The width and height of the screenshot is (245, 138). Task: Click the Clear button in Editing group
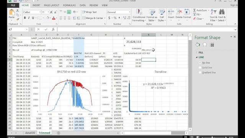198,19
